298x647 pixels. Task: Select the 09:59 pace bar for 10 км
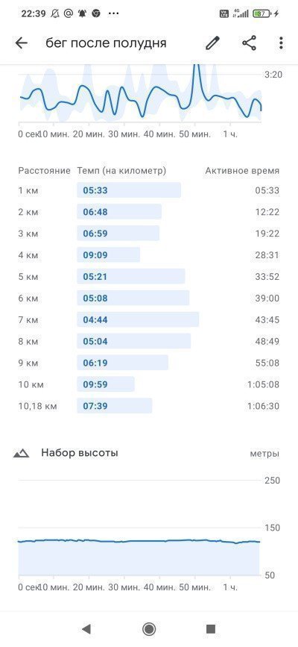point(106,384)
